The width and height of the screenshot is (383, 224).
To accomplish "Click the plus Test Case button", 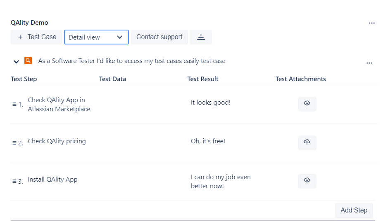I will coord(36,37).
